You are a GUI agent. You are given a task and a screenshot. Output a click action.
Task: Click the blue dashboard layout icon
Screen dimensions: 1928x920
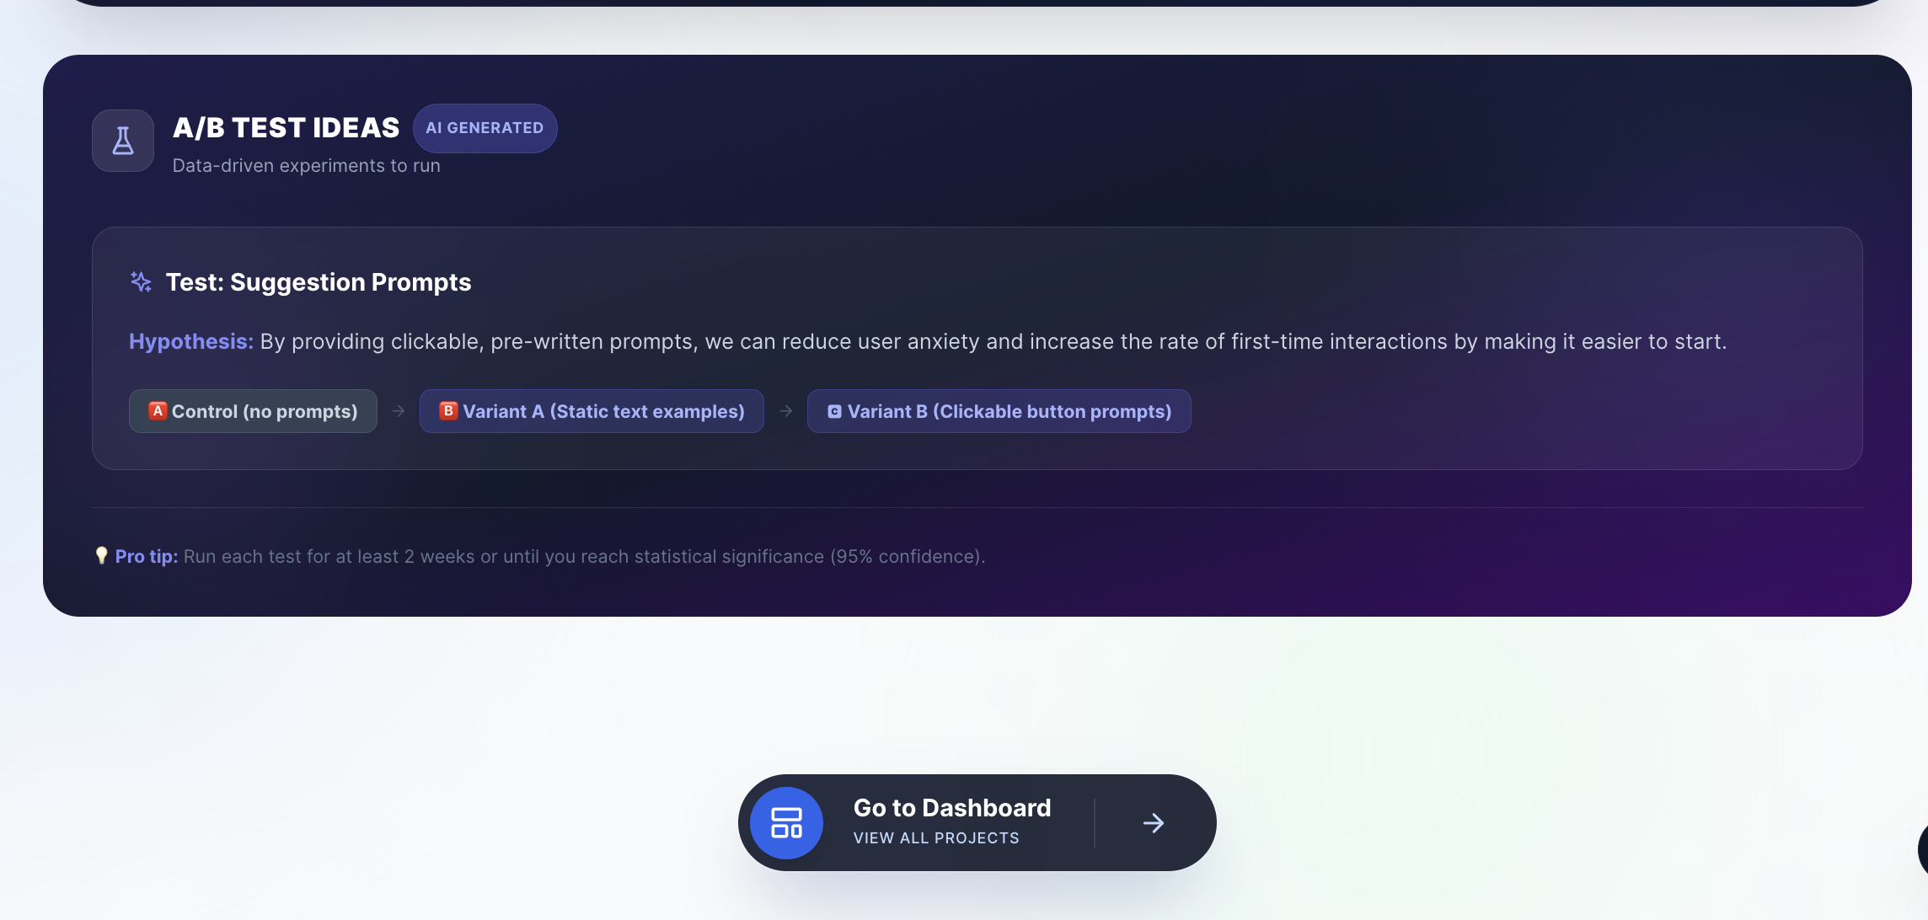click(x=786, y=823)
